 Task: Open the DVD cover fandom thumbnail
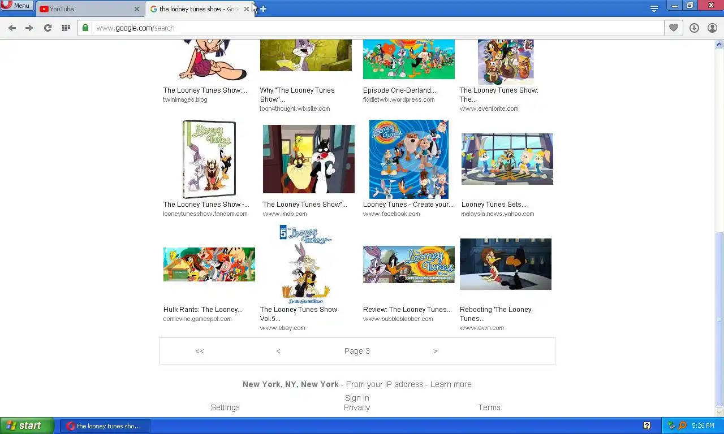coord(209,159)
